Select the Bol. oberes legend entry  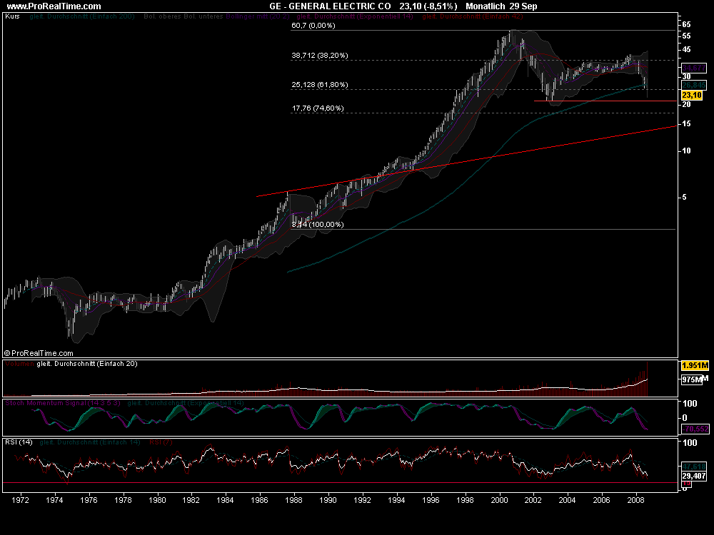tap(163, 16)
